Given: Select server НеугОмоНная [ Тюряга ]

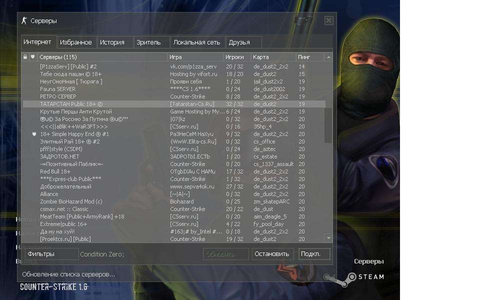Looking at the screenshot, I should click(x=174, y=81).
